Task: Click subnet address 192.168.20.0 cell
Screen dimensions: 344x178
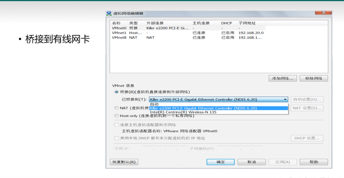Action: tap(251, 33)
